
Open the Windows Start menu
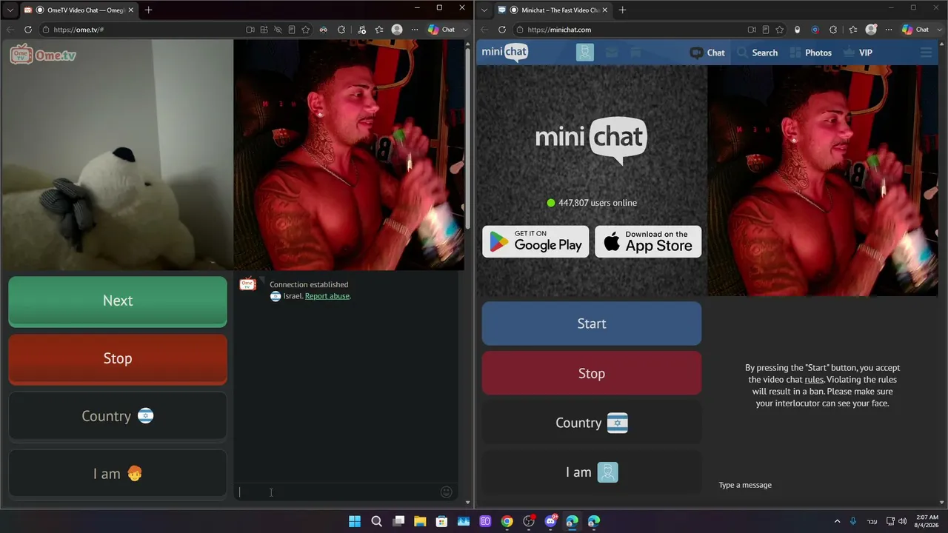(355, 521)
